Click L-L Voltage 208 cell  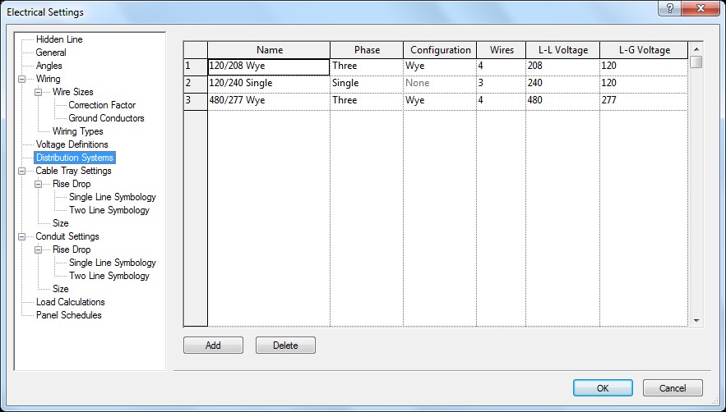[x=562, y=66]
